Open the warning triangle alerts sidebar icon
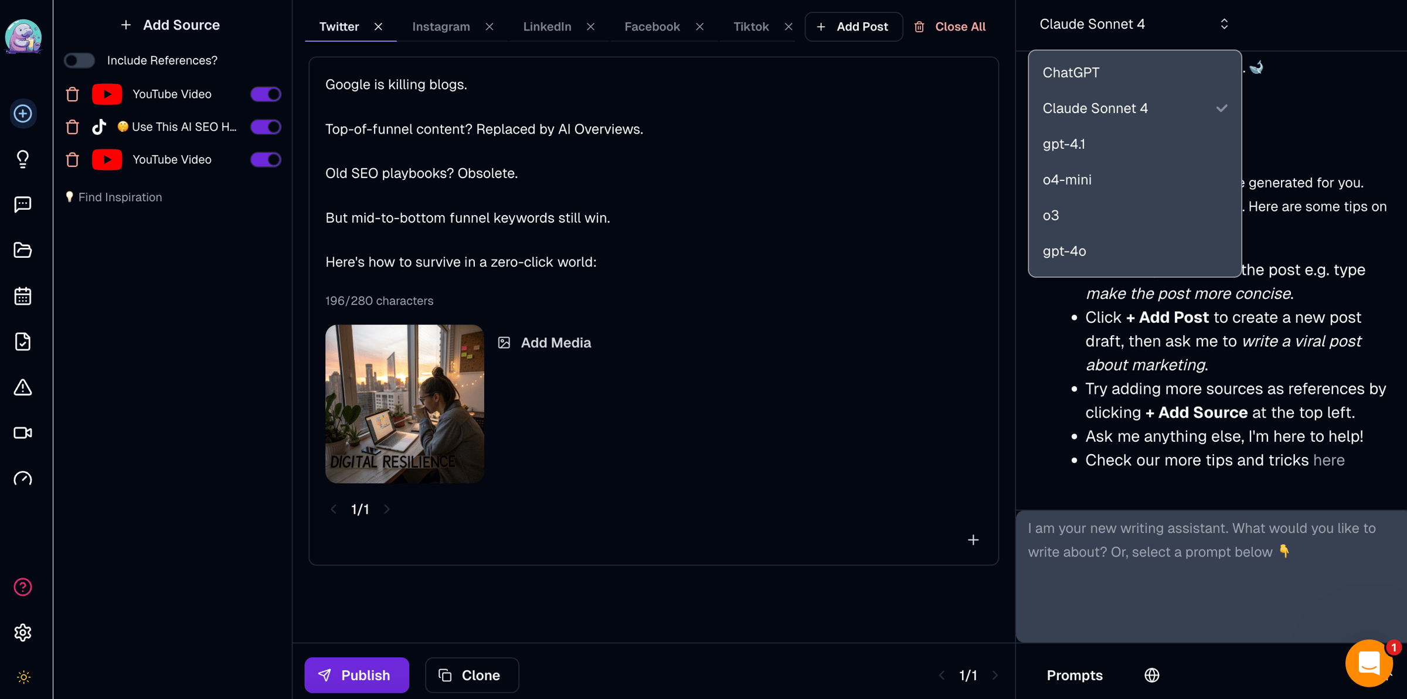Screen dimensions: 1407x699 tap(23, 387)
